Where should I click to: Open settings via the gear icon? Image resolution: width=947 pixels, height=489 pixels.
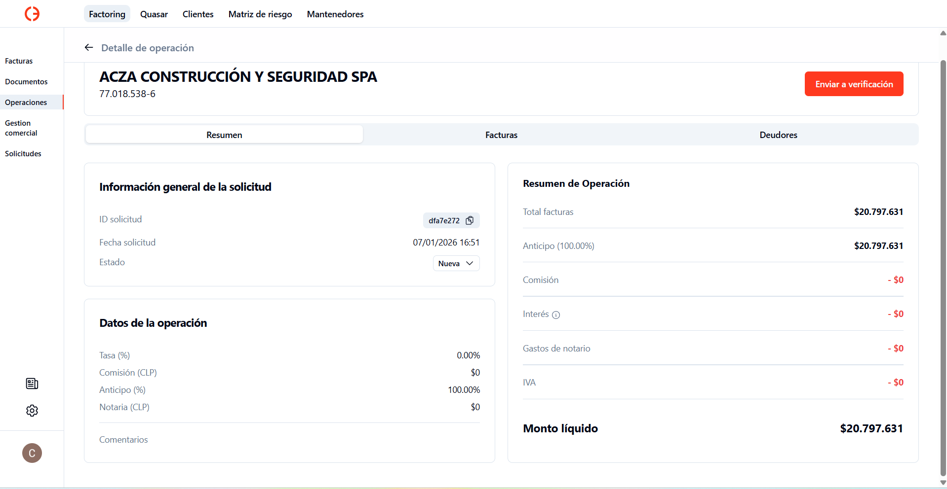32,411
